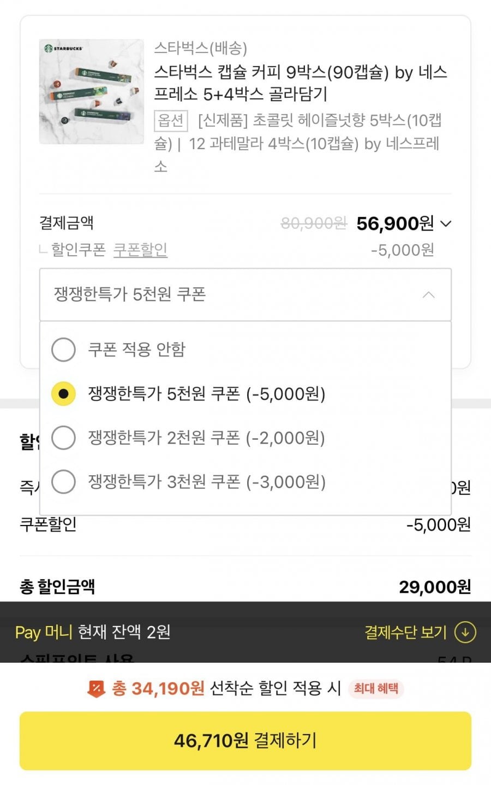Viewport: 491px width, 785px height.
Task: Select the 5천원 쿠폰 (-5,000원) radio option
Action: 63,394
